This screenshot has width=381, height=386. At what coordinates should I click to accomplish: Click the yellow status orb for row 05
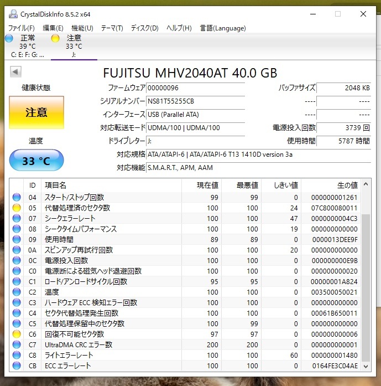coord(17,208)
